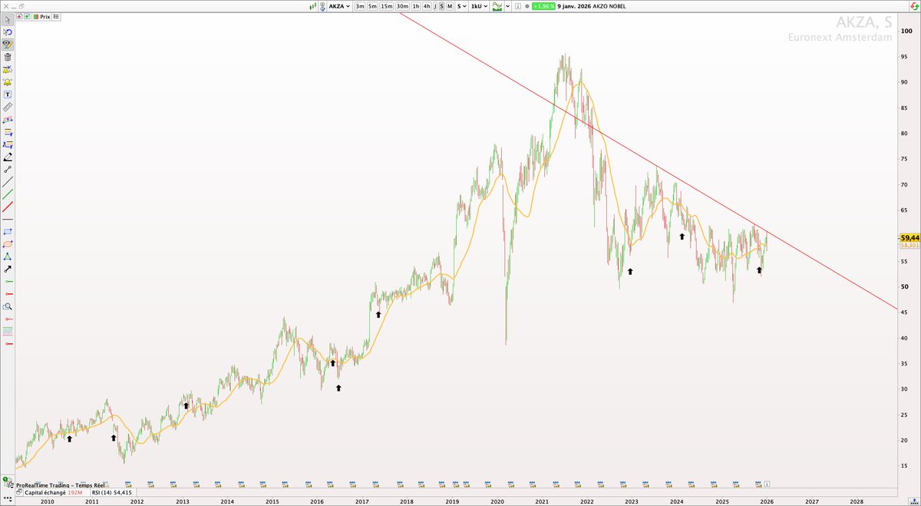The width and height of the screenshot is (921, 506).
Task: Open the 1kU units dropdown
Action: click(477, 6)
